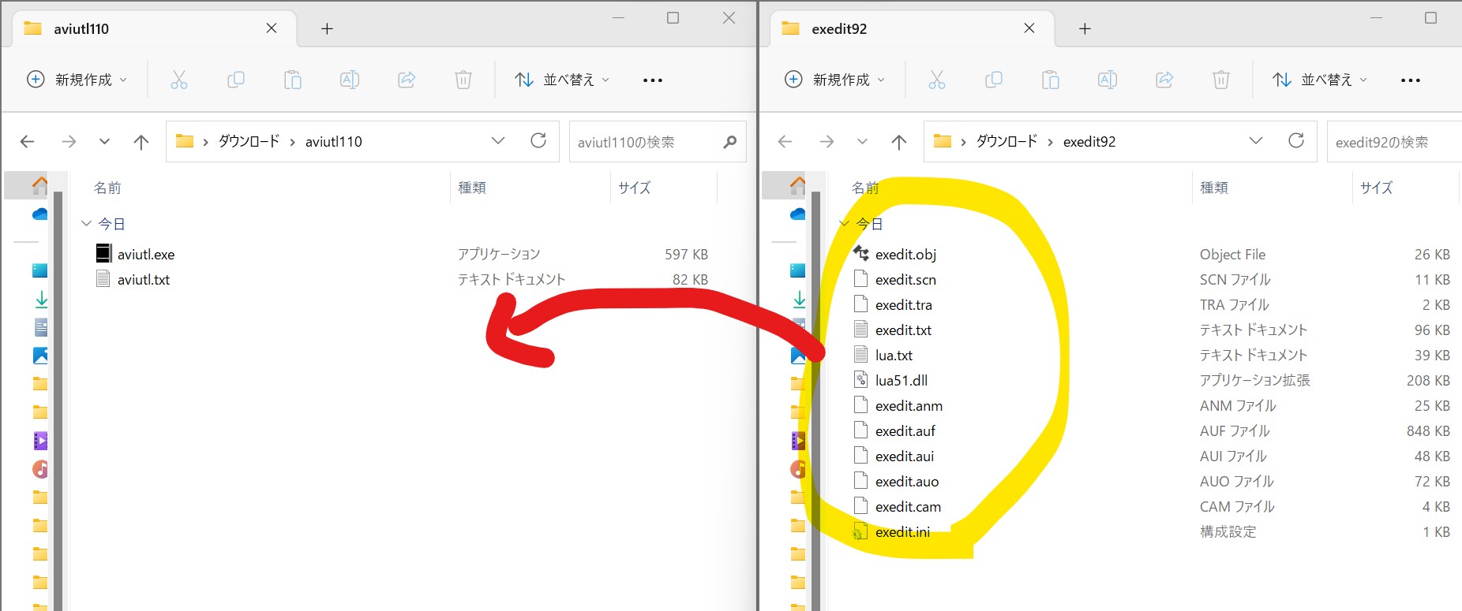Image resolution: width=1462 pixels, height=611 pixels.
Task: Click Cut icon in aviutl110 window toolbar
Action: (179, 80)
